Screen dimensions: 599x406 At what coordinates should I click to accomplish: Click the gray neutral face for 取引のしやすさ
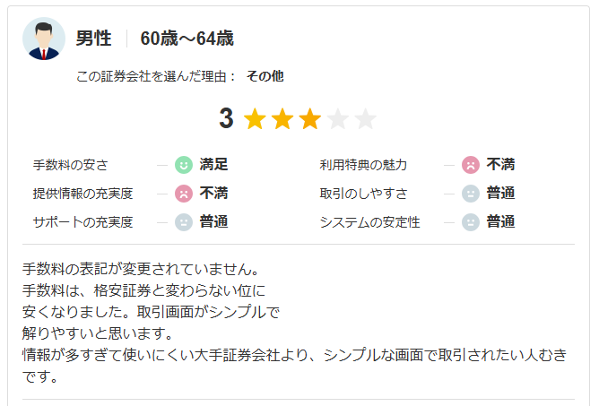pyautogui.click(x=470, y=193)
